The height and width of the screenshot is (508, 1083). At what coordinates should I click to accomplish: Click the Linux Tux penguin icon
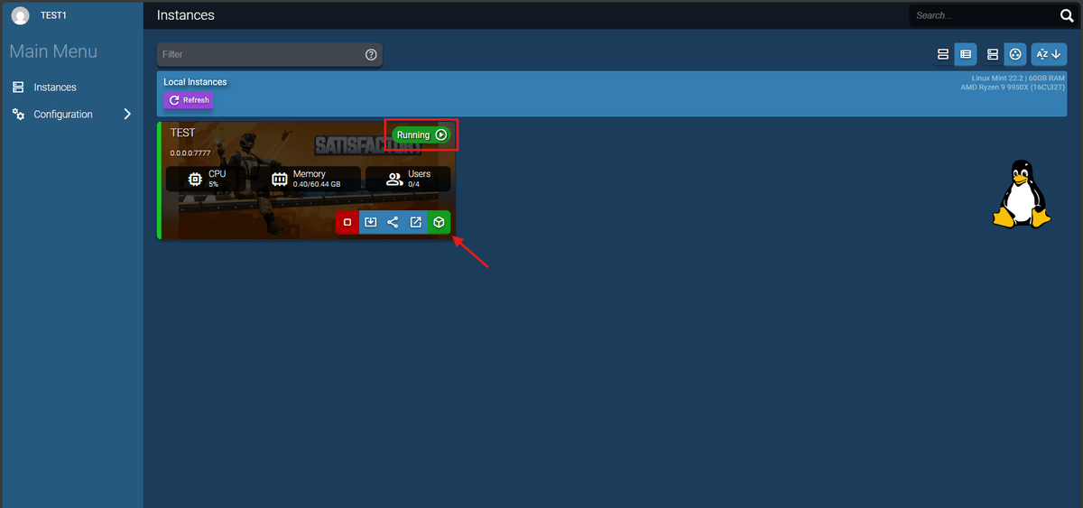tap(1022, 193)
